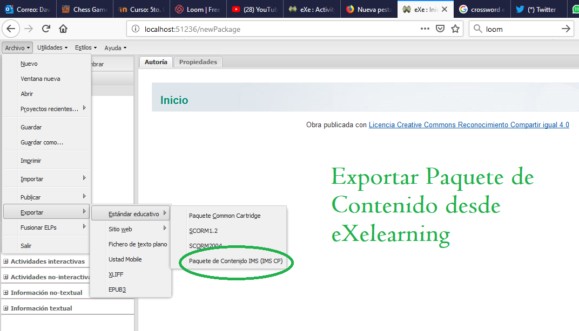Select Ventana nueva menu item
Image resolution: width=579 pixels, height=331 pixels.
pyautogui.click(x=46, y=79)
